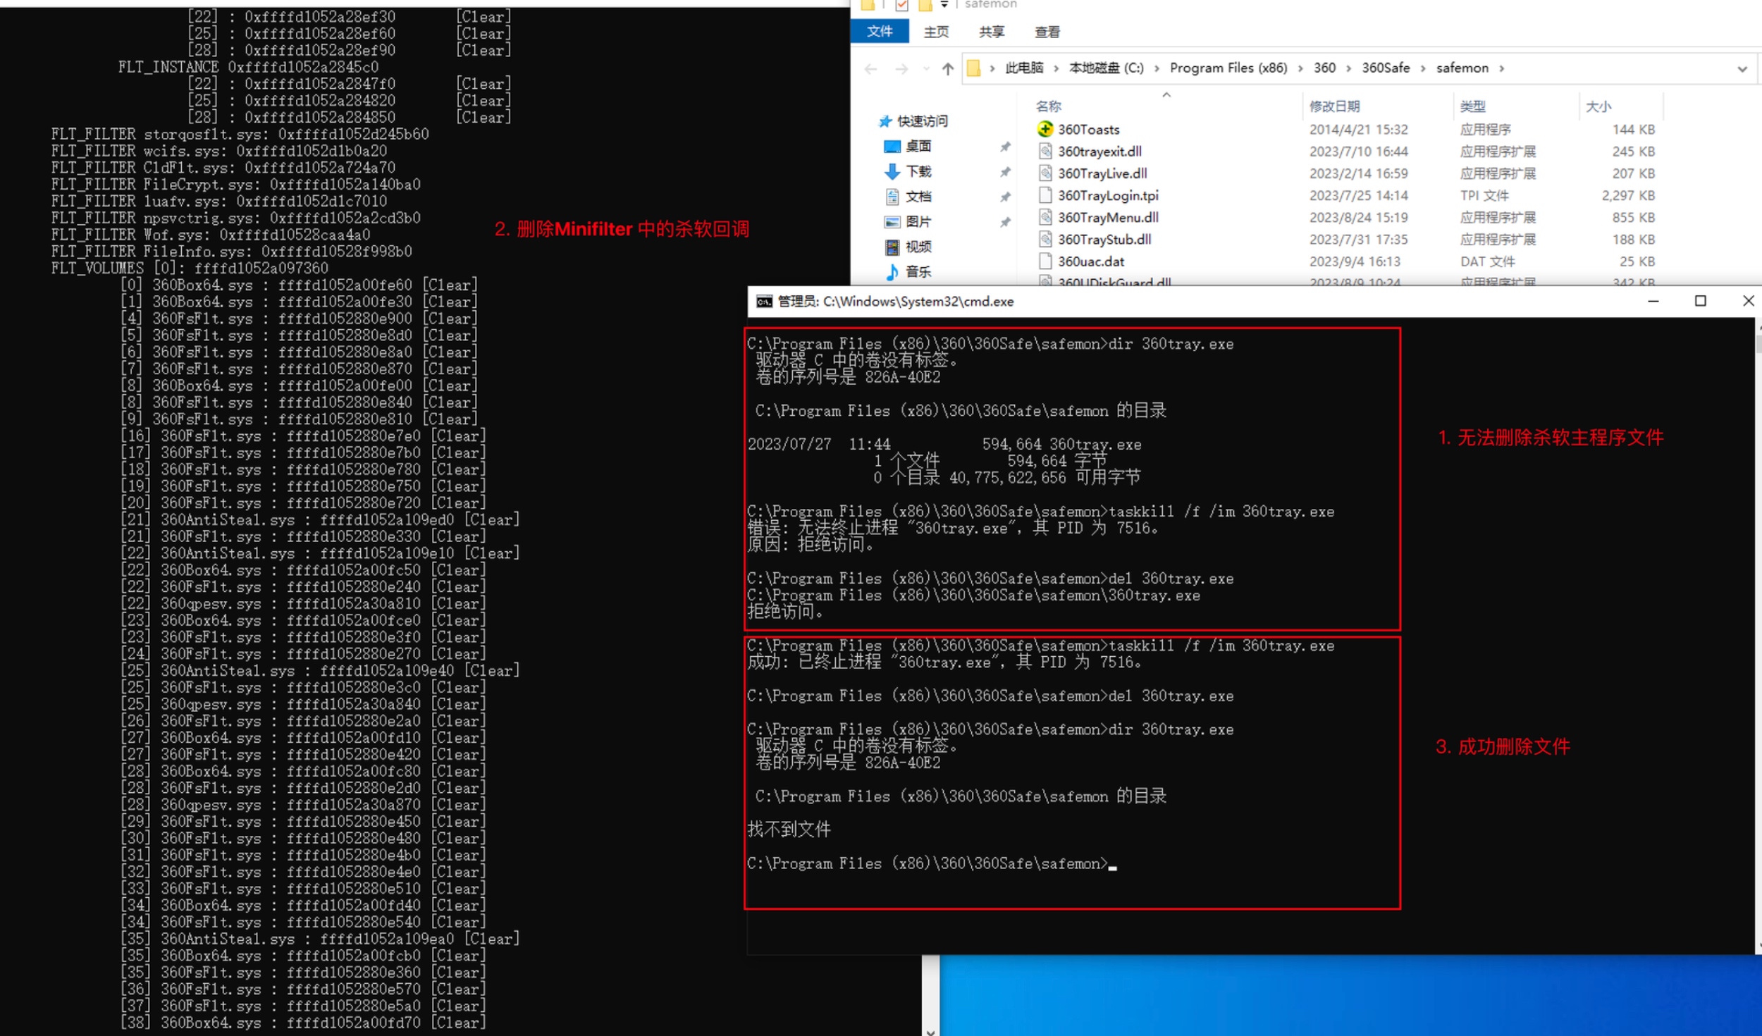Open the 360Toasts application icon
Image resolution: width=1762 pixels, height=1036 pixels.
point(1045,129)
